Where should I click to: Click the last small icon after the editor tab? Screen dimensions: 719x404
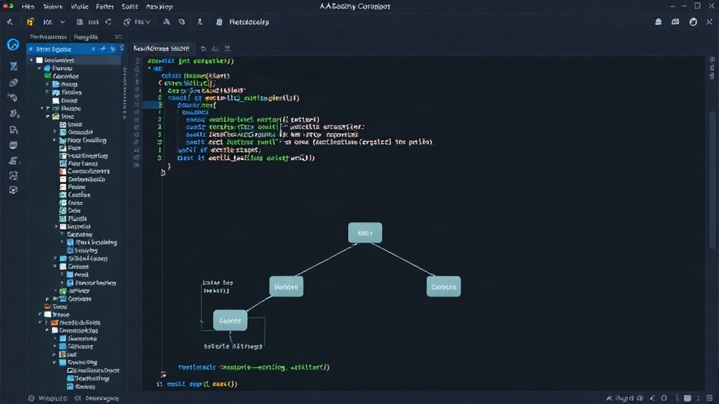click(x=227, y=48)
